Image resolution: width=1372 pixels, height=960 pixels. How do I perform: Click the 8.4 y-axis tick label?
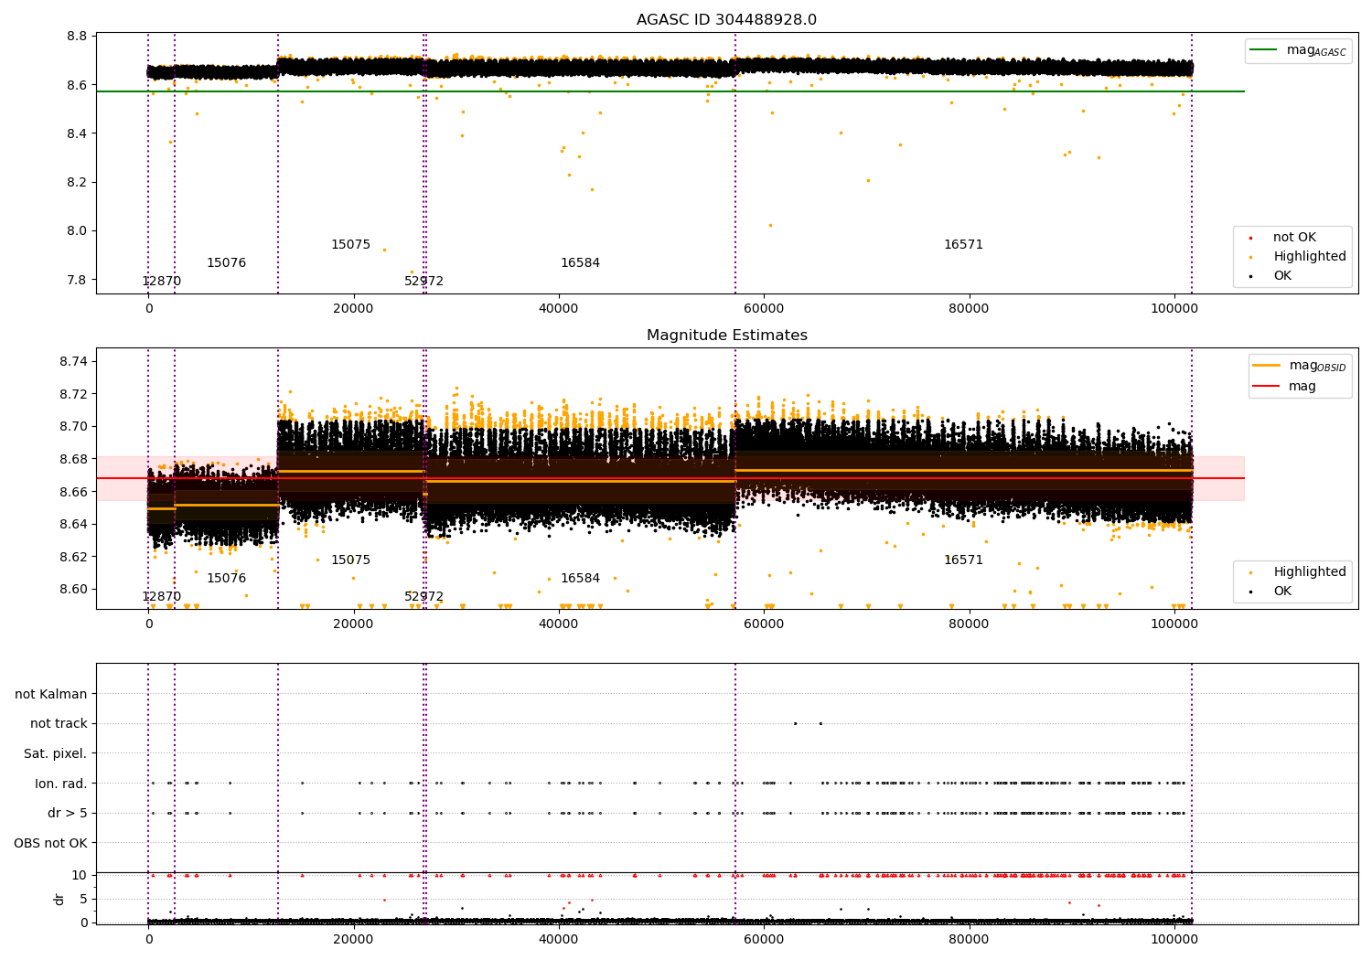click(77, 133)
